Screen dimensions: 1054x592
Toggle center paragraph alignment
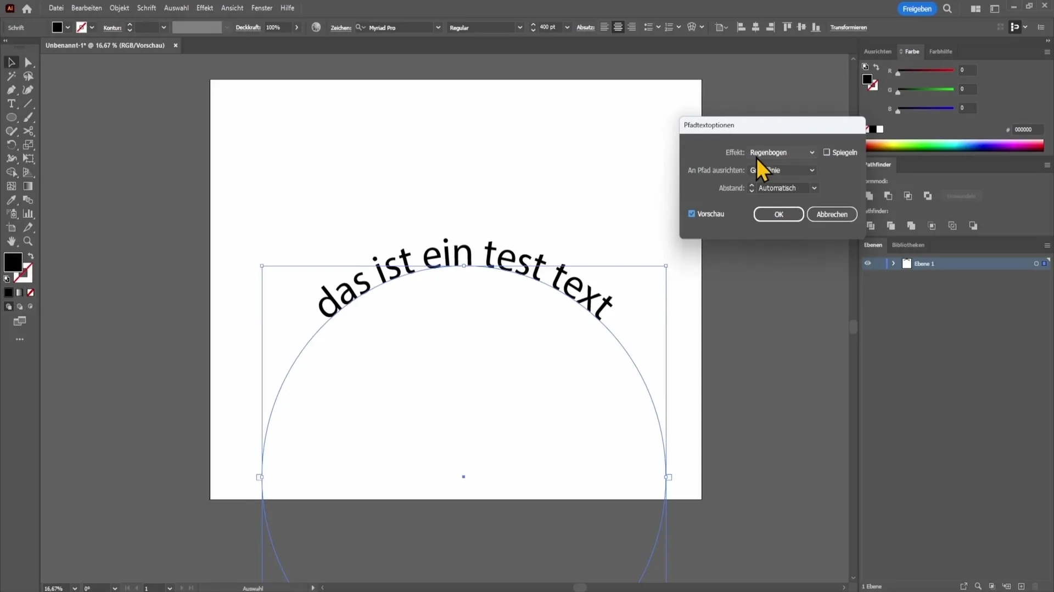(x=618, y=27)
